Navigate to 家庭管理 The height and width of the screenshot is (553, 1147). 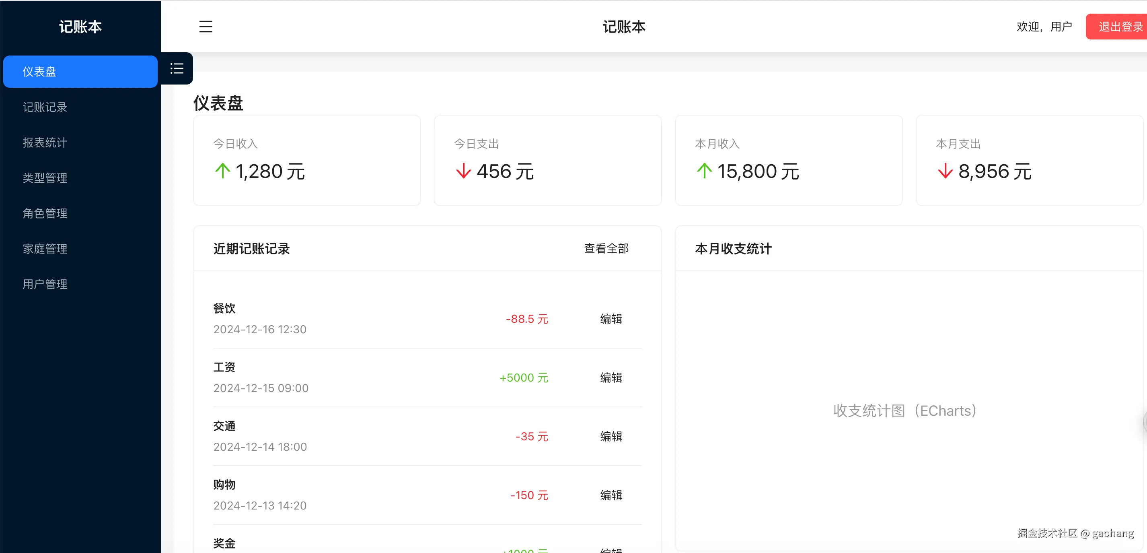[x=45, y=249]
